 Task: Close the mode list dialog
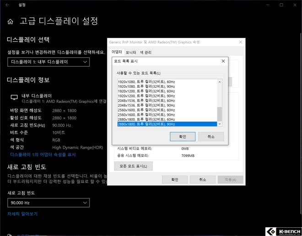point(223,61)
